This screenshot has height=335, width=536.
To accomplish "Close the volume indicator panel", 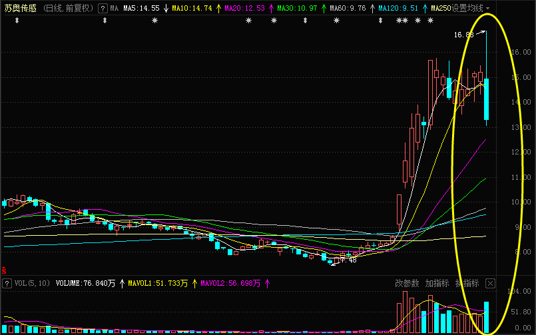I will [x=491, y=283].
